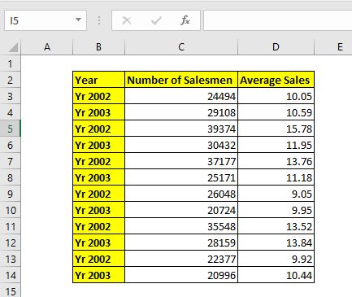Screen dimensions: 352x297
Task: Select the average sales value 9.95
Action: point(276,210)
